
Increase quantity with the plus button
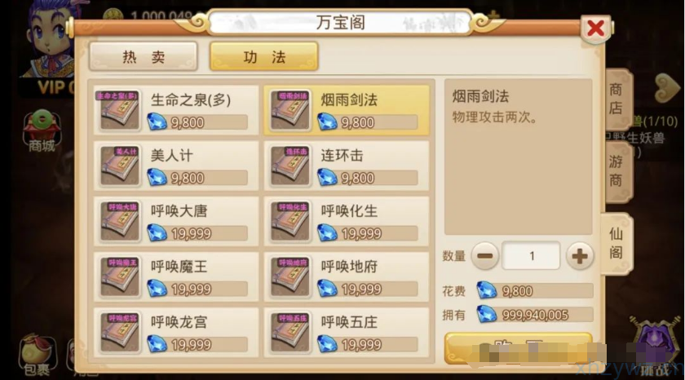point(580,256)
